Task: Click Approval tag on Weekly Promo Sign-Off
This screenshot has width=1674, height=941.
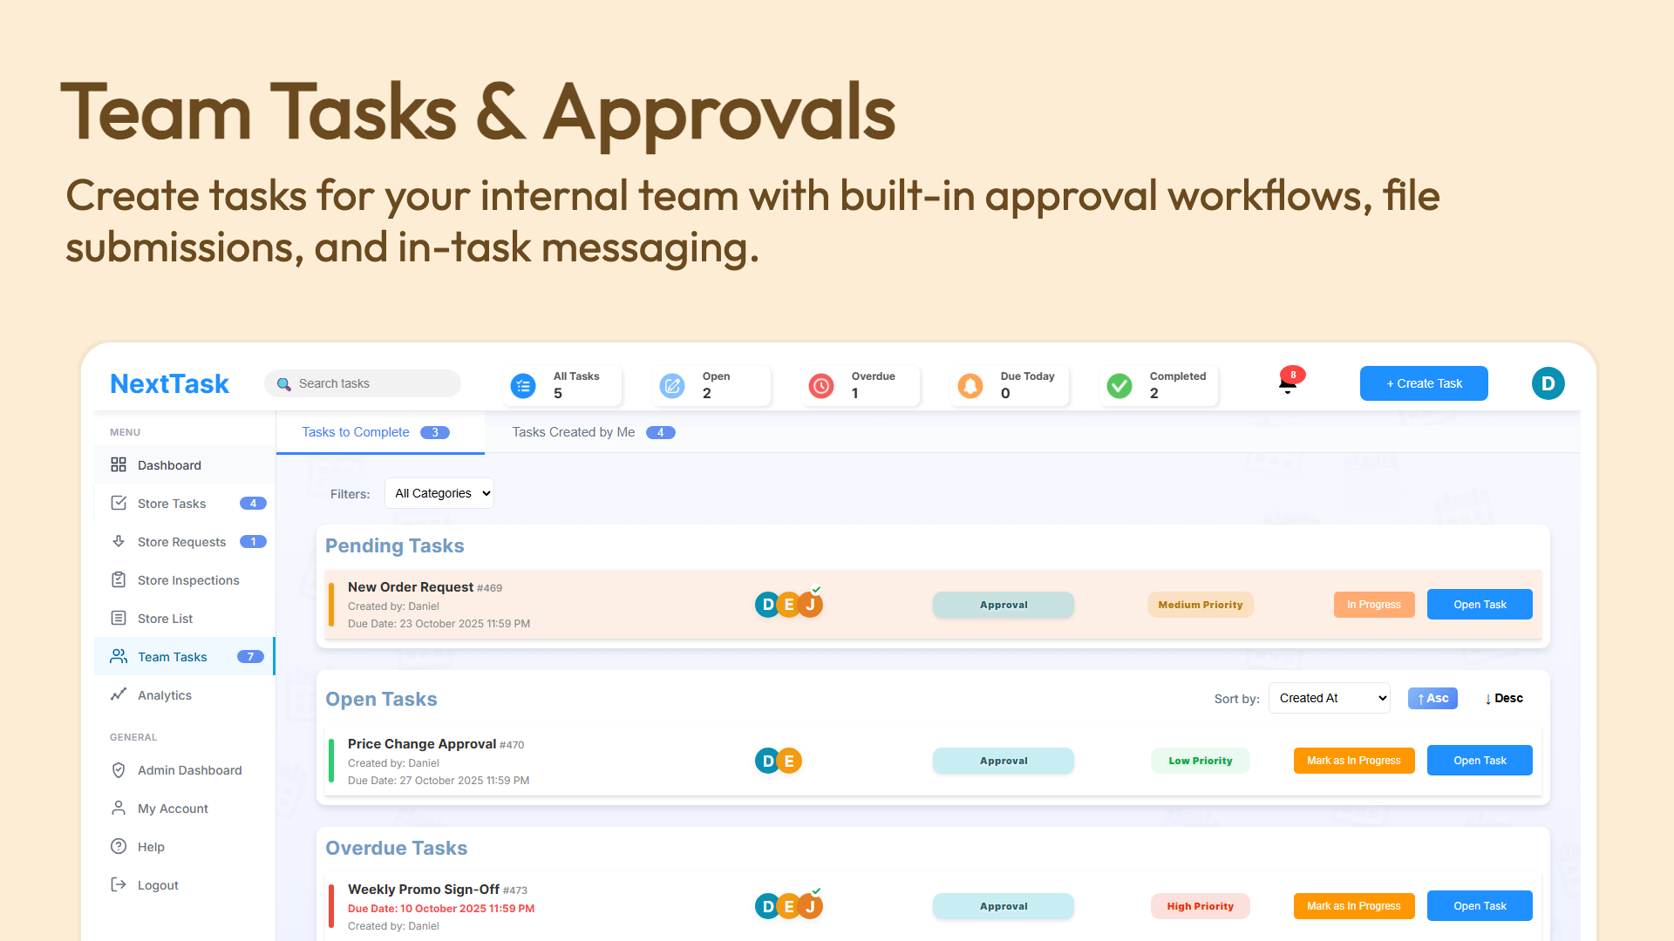Action: 1004,906
